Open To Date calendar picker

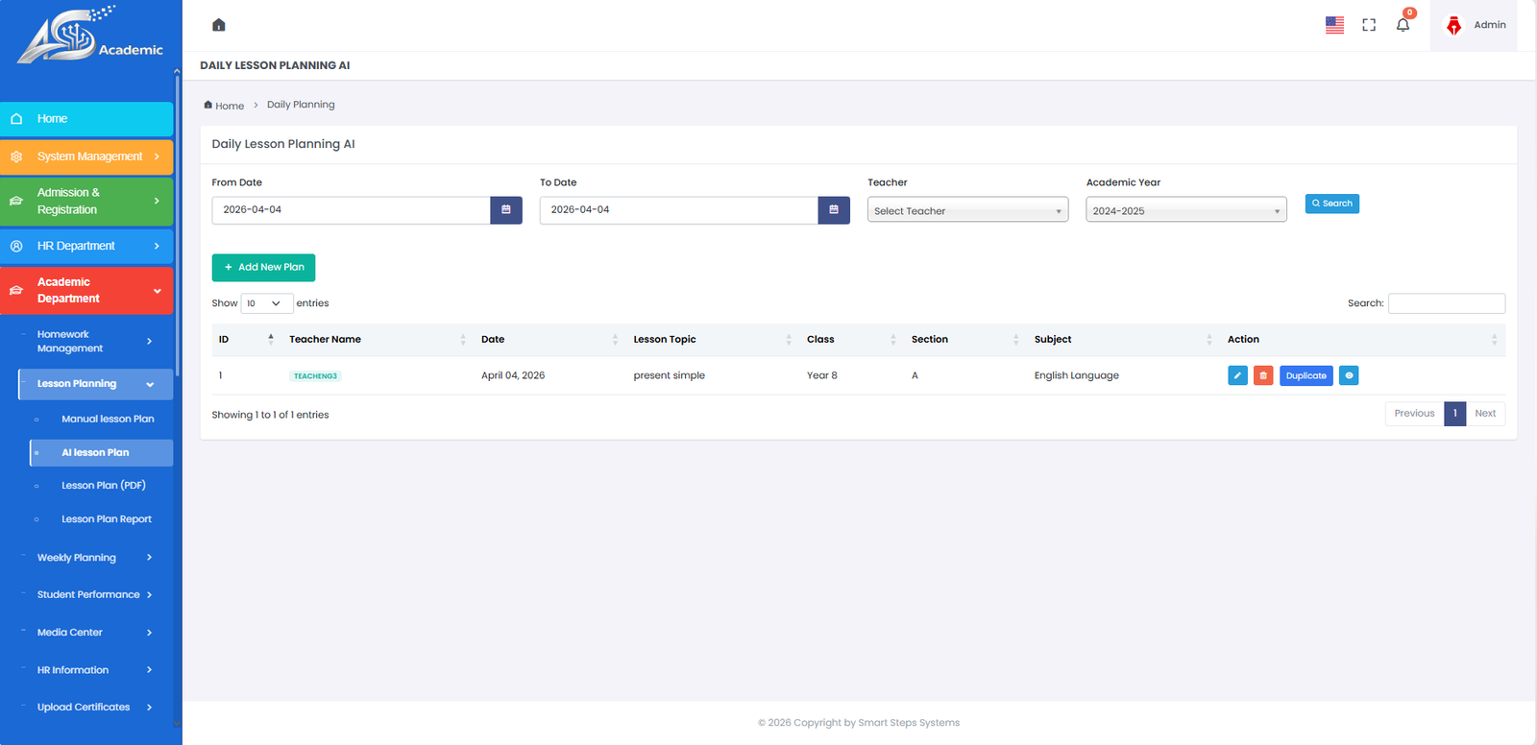pyautogui.click(x=834, y=210)
